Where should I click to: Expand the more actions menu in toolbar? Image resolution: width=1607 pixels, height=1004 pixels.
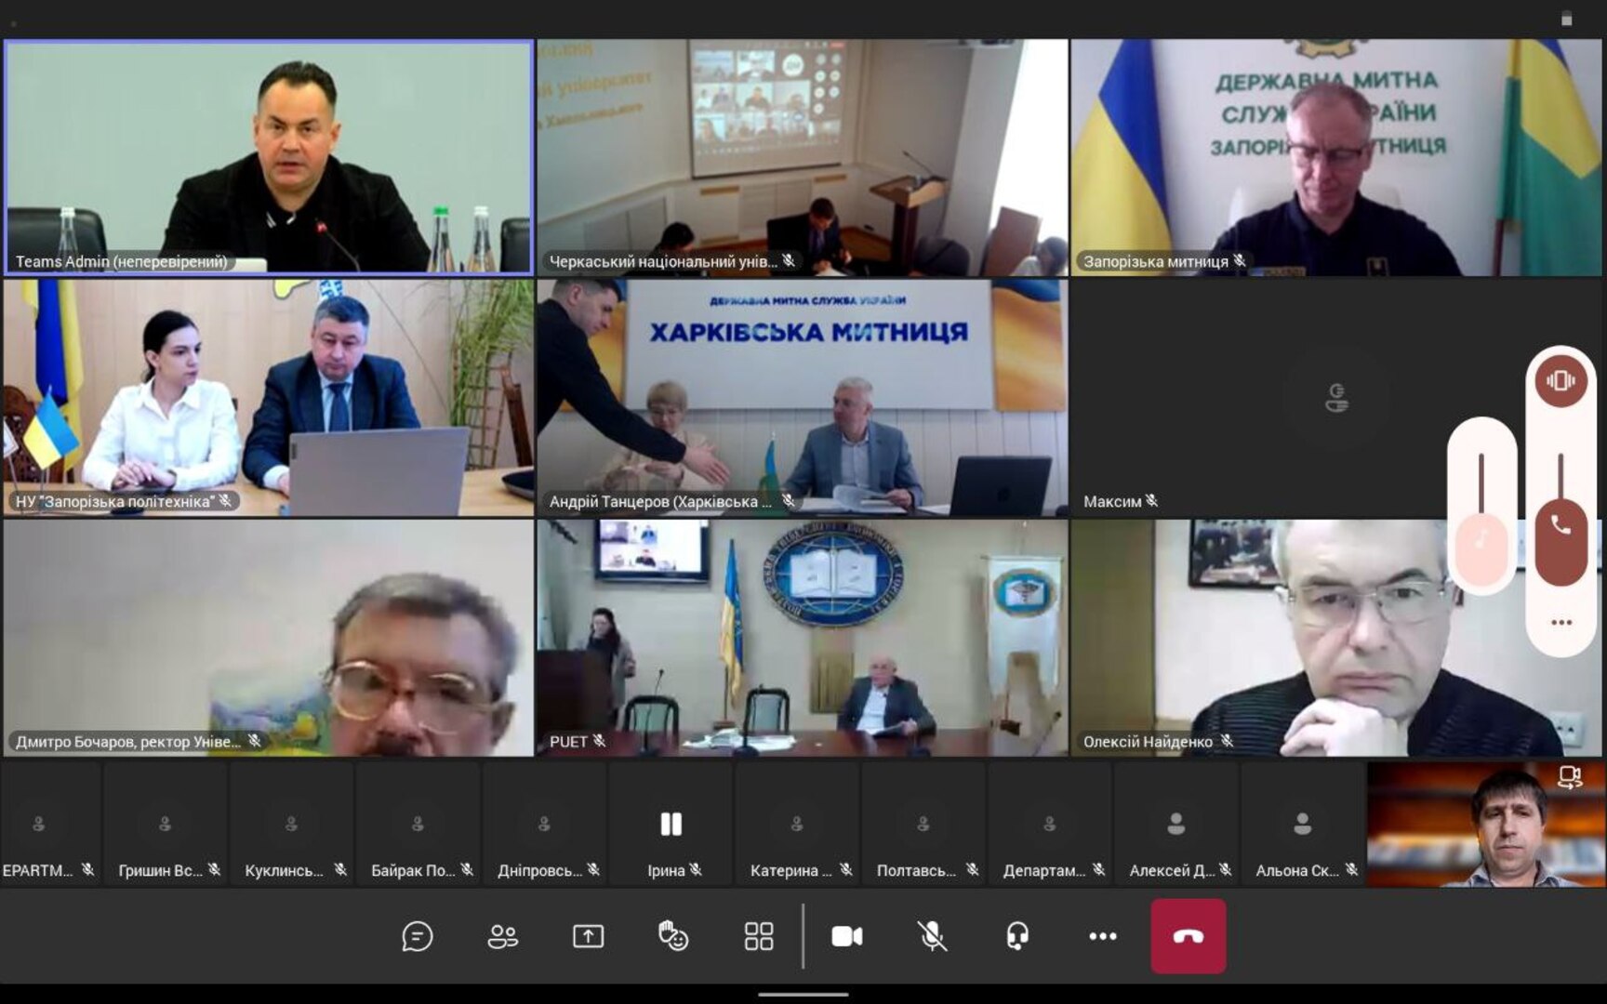1103,936
